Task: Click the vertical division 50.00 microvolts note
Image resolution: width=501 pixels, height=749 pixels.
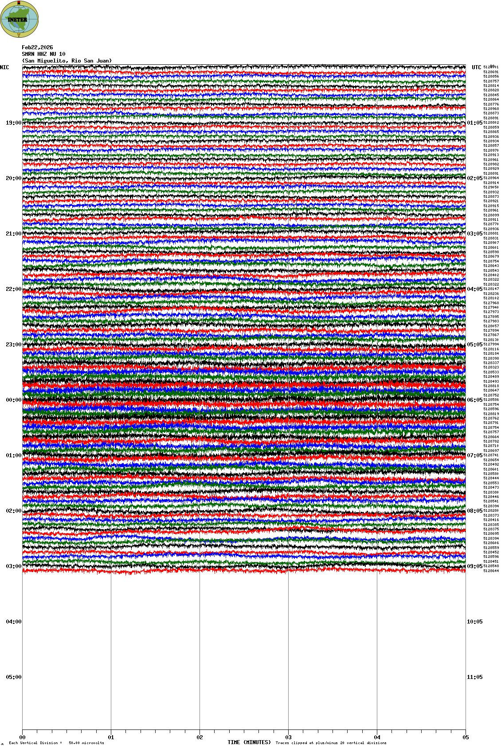Action: click(x=56, y=743)
